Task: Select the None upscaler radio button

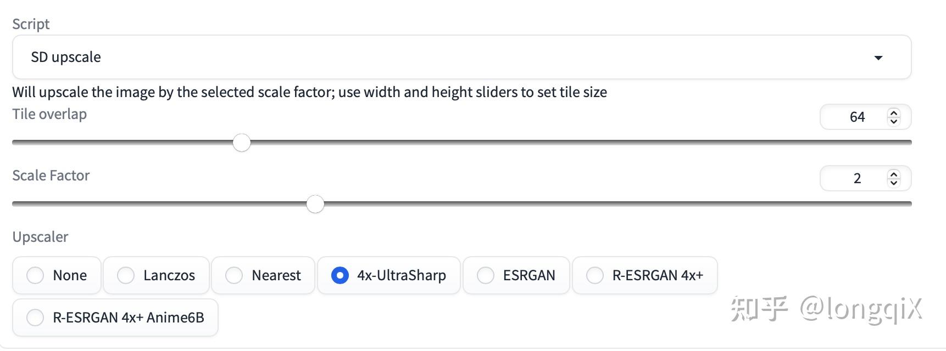Action: coord(35,275)
